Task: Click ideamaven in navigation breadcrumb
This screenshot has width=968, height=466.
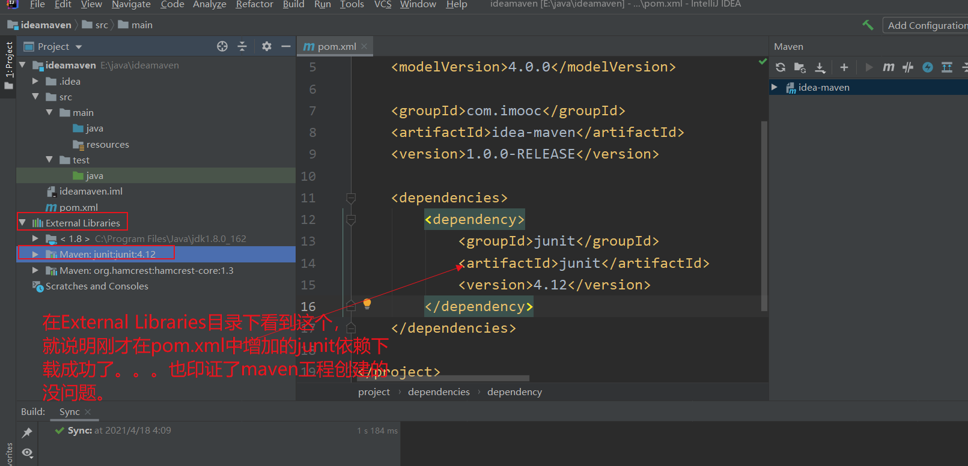Action: pyautogui.click(x=39, y=25)
